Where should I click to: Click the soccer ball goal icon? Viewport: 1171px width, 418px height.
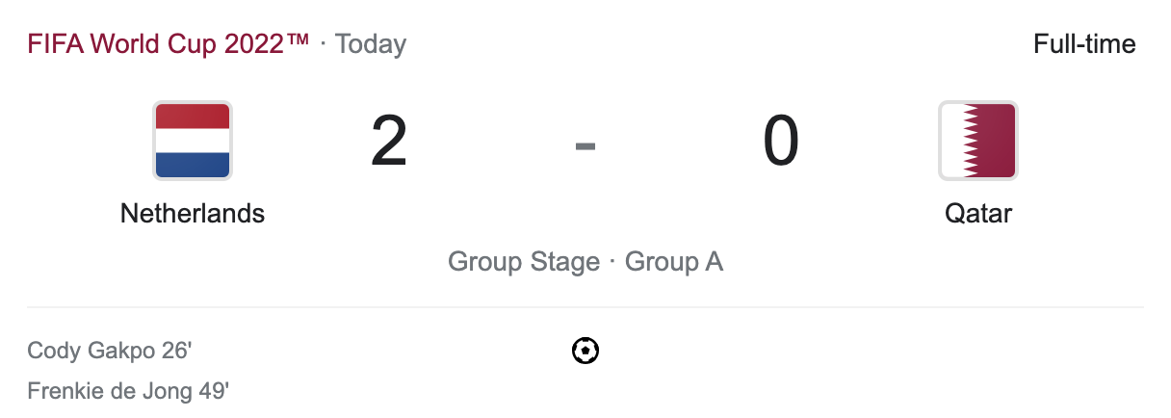coord(585,351)
